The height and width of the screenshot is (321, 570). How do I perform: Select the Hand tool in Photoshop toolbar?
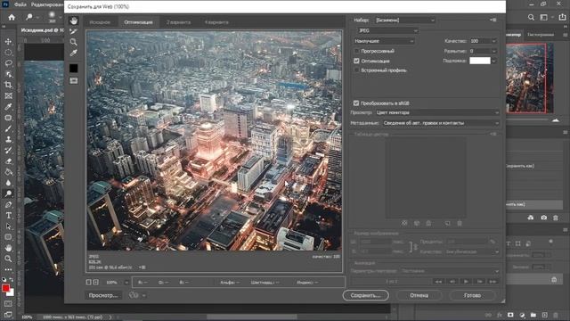[8, 248]
